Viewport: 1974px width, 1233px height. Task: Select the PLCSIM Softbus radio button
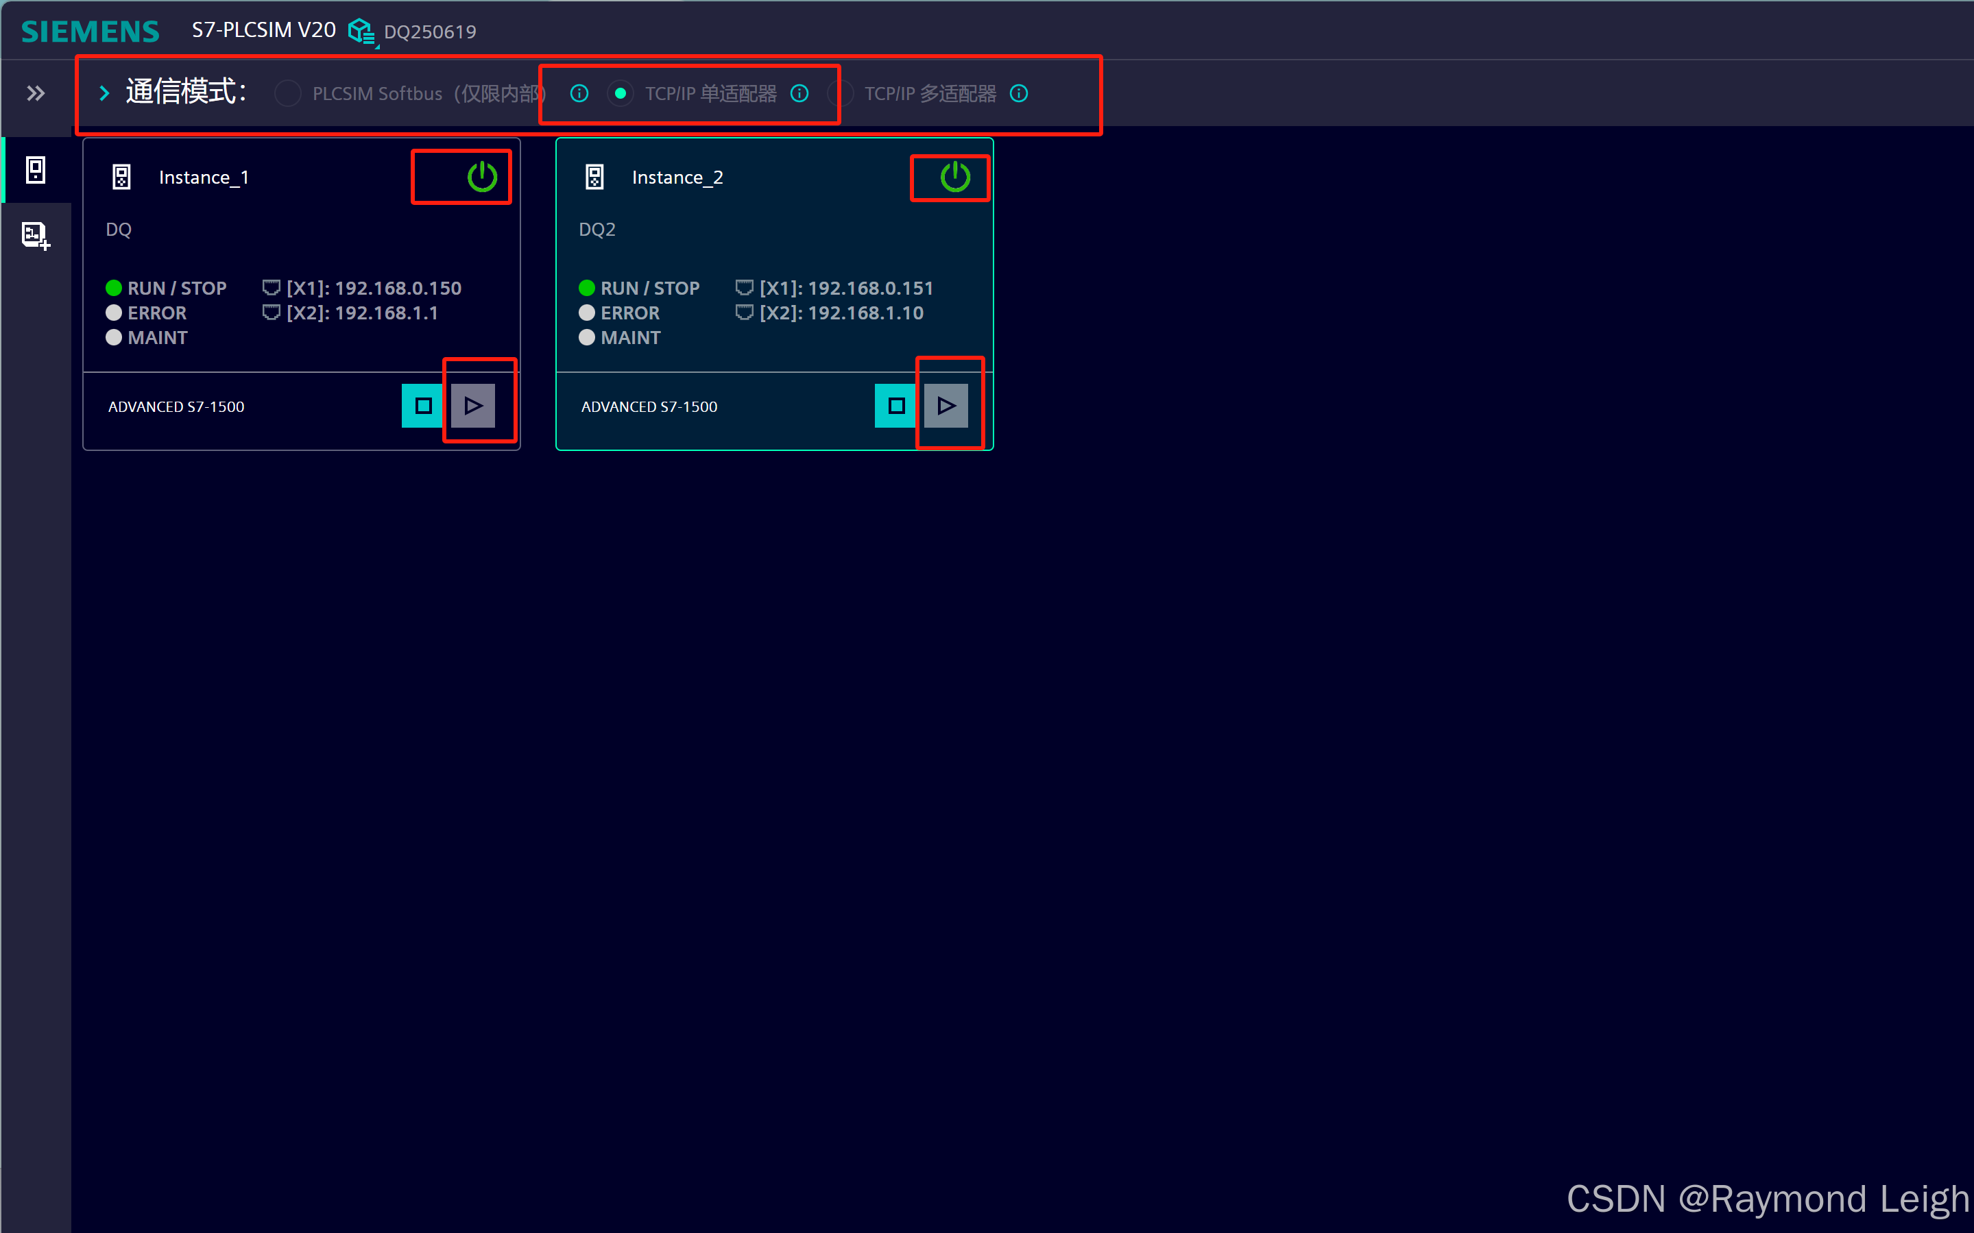(x=287, y=93)
